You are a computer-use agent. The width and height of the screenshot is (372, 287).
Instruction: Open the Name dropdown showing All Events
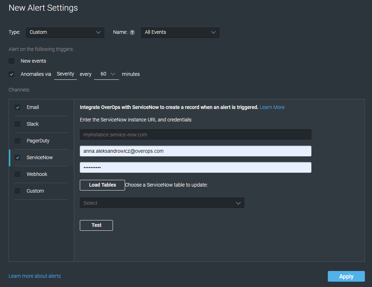[x=180, y=32]
